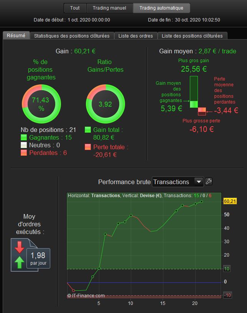The image size is (247, 313).
Task: Switch to Trading manuel view
Action: [x=109, y=8]
